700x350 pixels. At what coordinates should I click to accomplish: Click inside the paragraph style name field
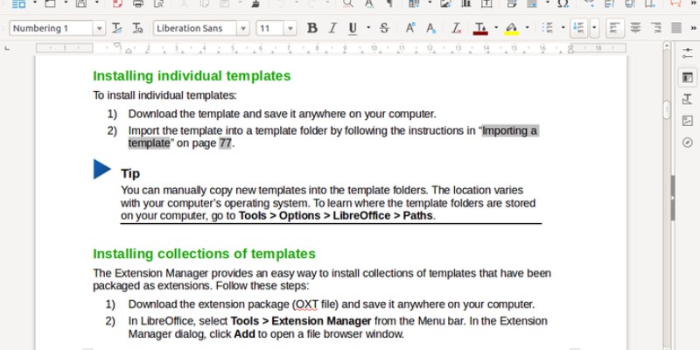52,28
